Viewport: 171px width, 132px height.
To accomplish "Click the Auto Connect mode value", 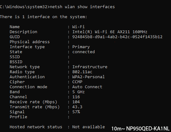I will (x=87, y=87).
